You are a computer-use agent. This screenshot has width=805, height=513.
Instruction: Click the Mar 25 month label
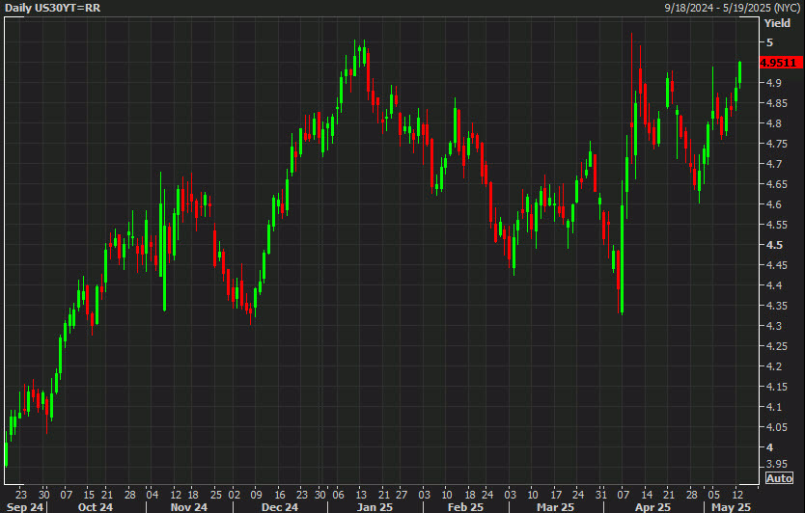click(x=555, y=507)
